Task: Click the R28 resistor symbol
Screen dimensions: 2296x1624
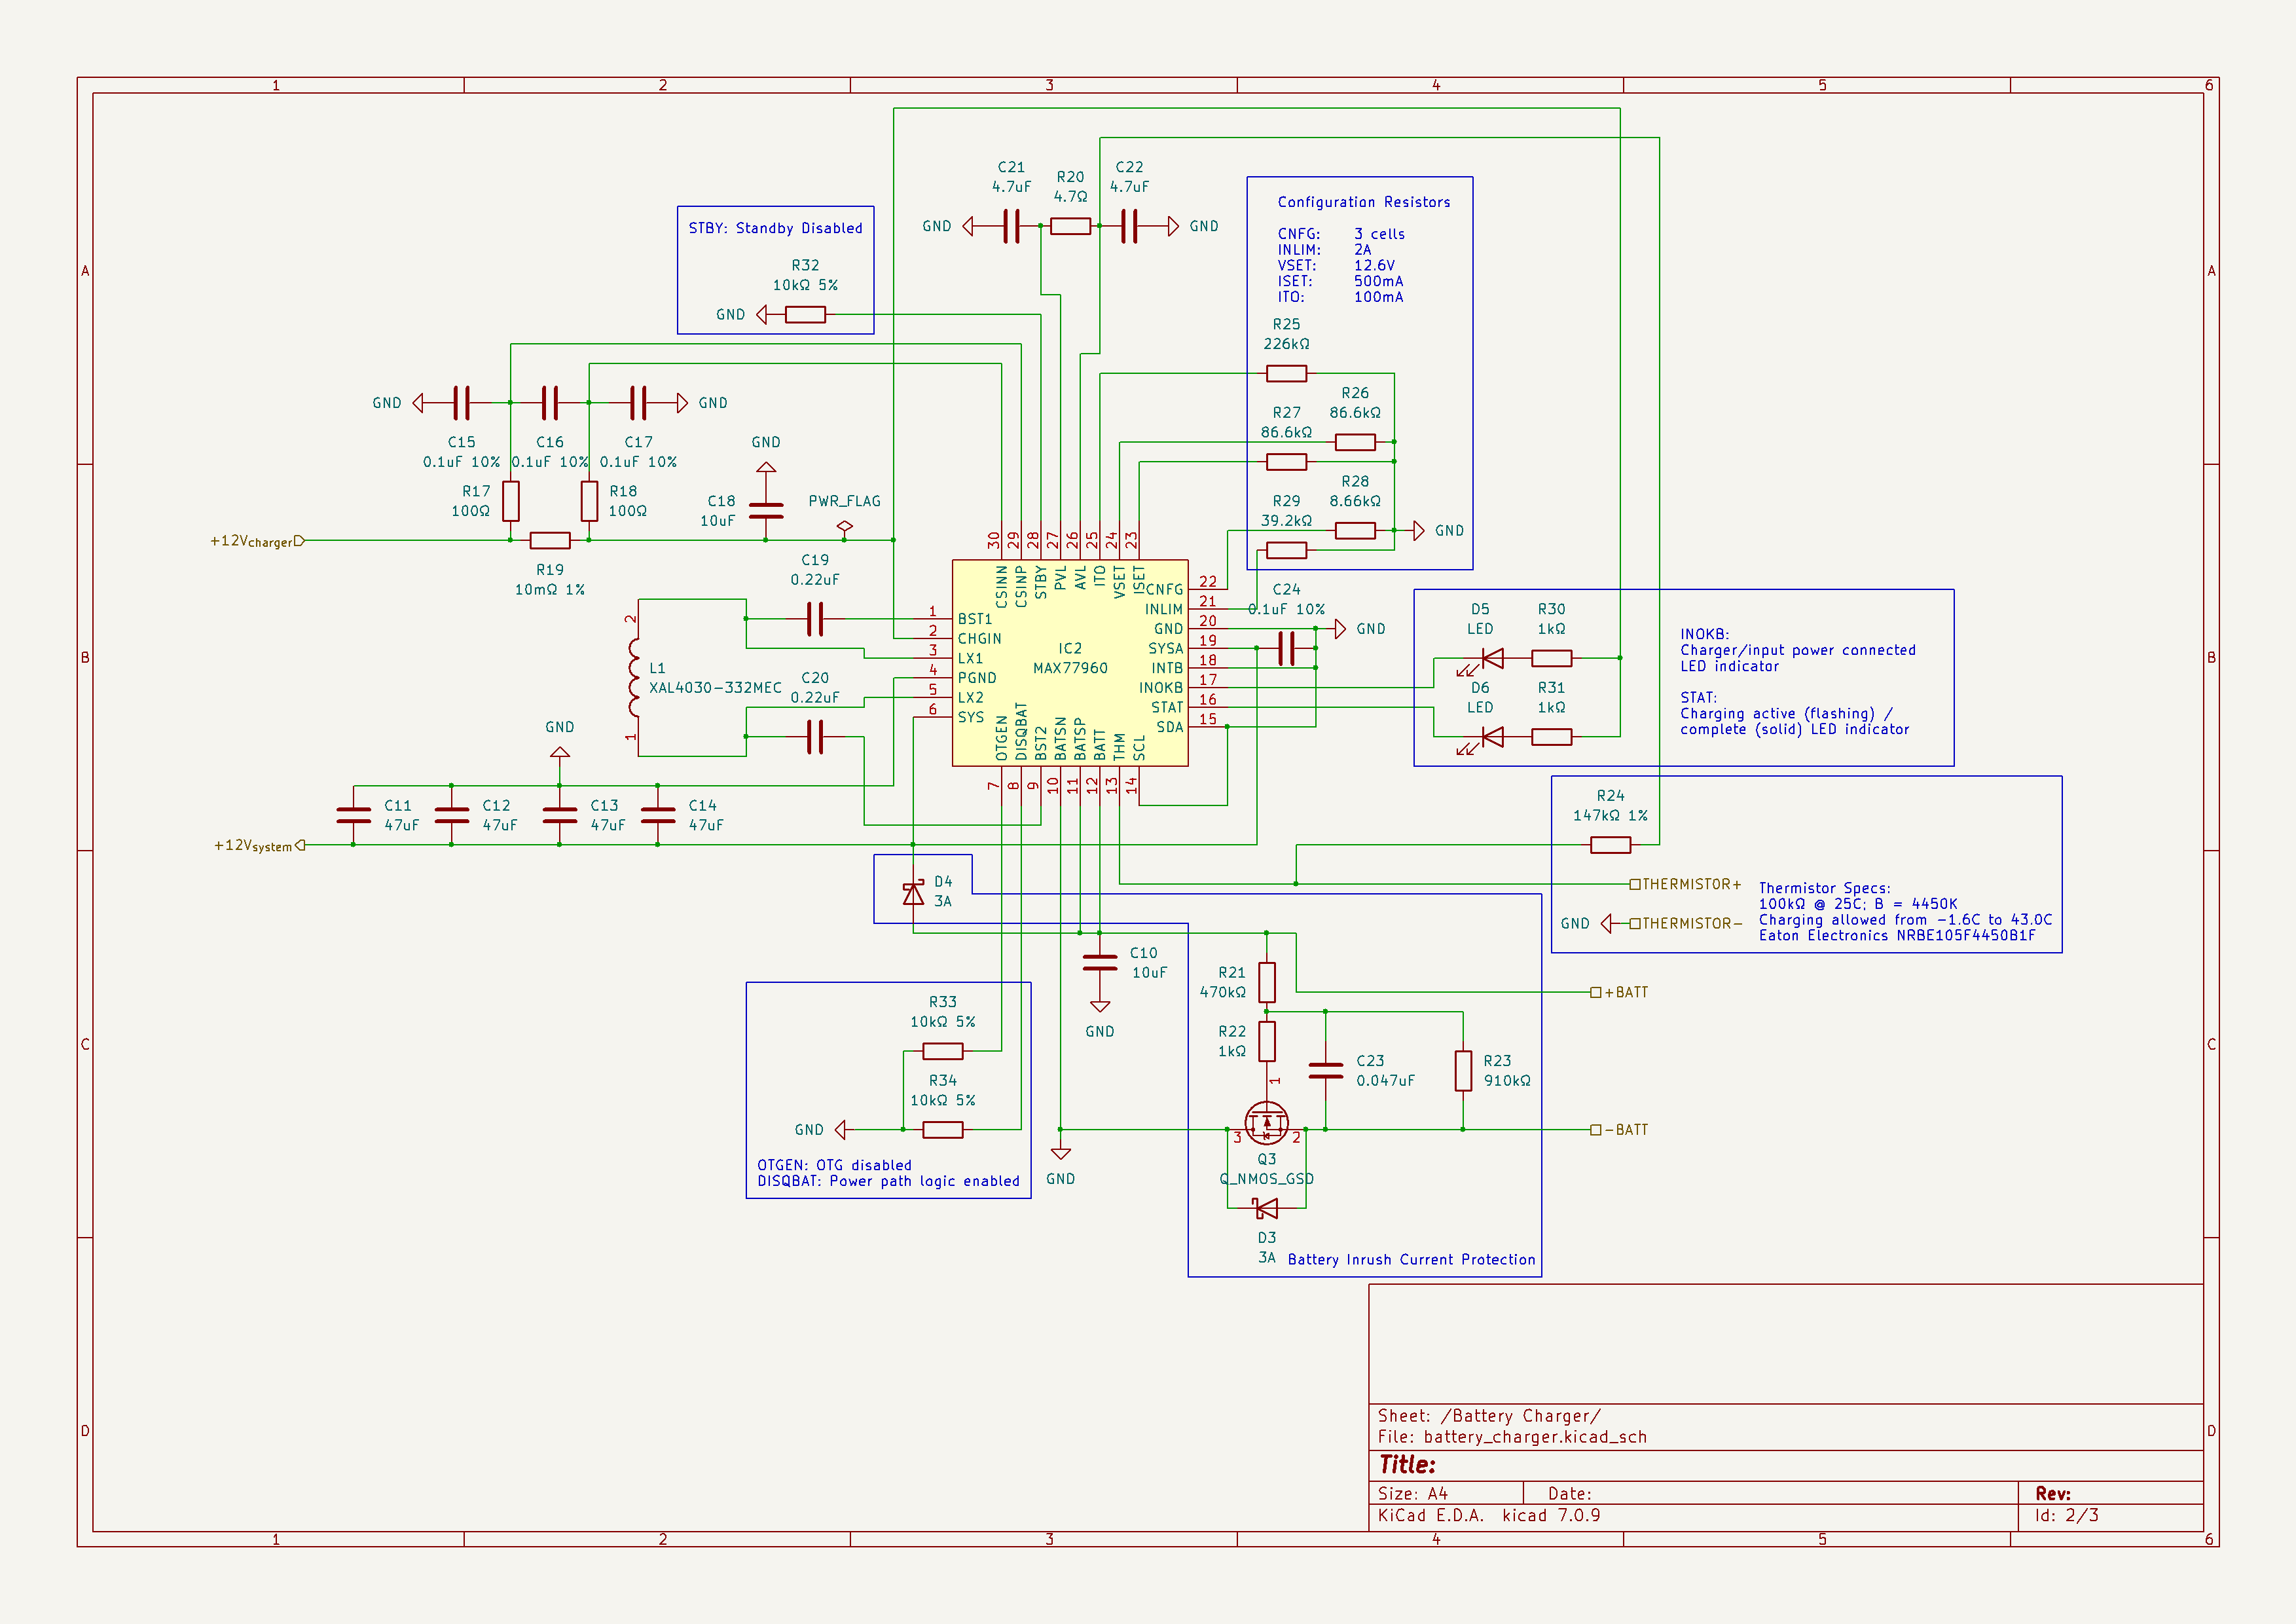Action: click(x=1355, y=531)
